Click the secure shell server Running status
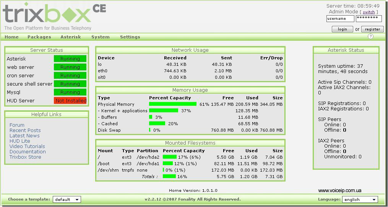 70,84
